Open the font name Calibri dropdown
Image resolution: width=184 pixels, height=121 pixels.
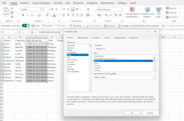pyautogui.click(x=40, y=10)
